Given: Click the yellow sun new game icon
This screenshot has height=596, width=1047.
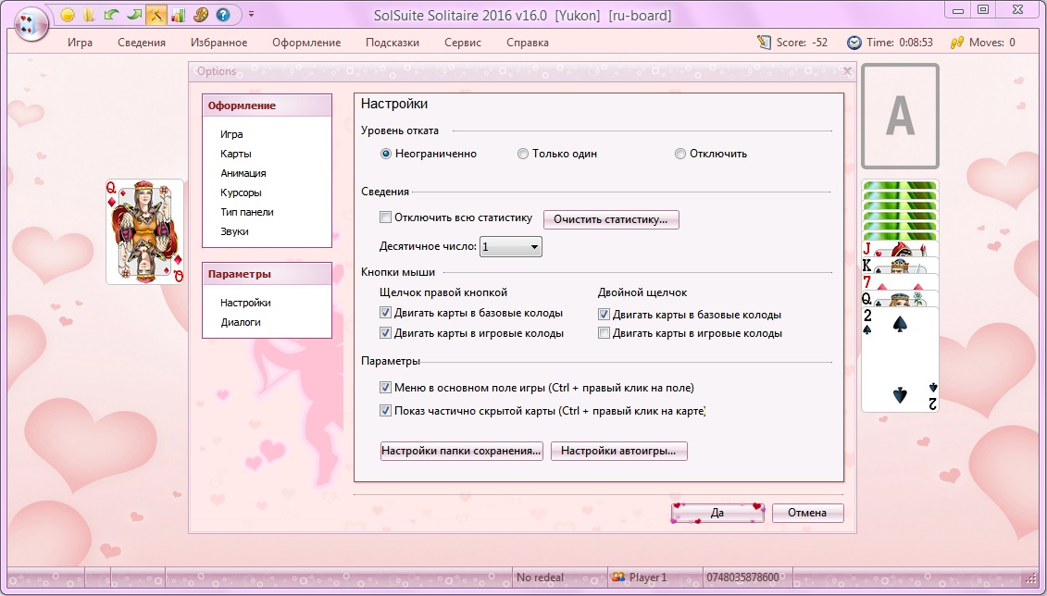Looking at the screenshot, I should (69, 15).
